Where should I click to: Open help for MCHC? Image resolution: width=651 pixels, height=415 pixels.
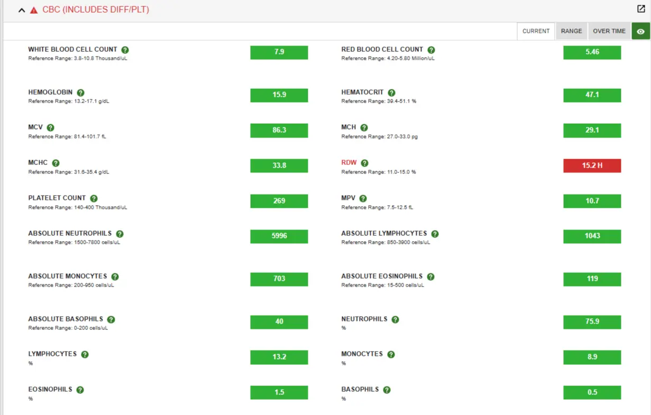[x=56, y=163]
